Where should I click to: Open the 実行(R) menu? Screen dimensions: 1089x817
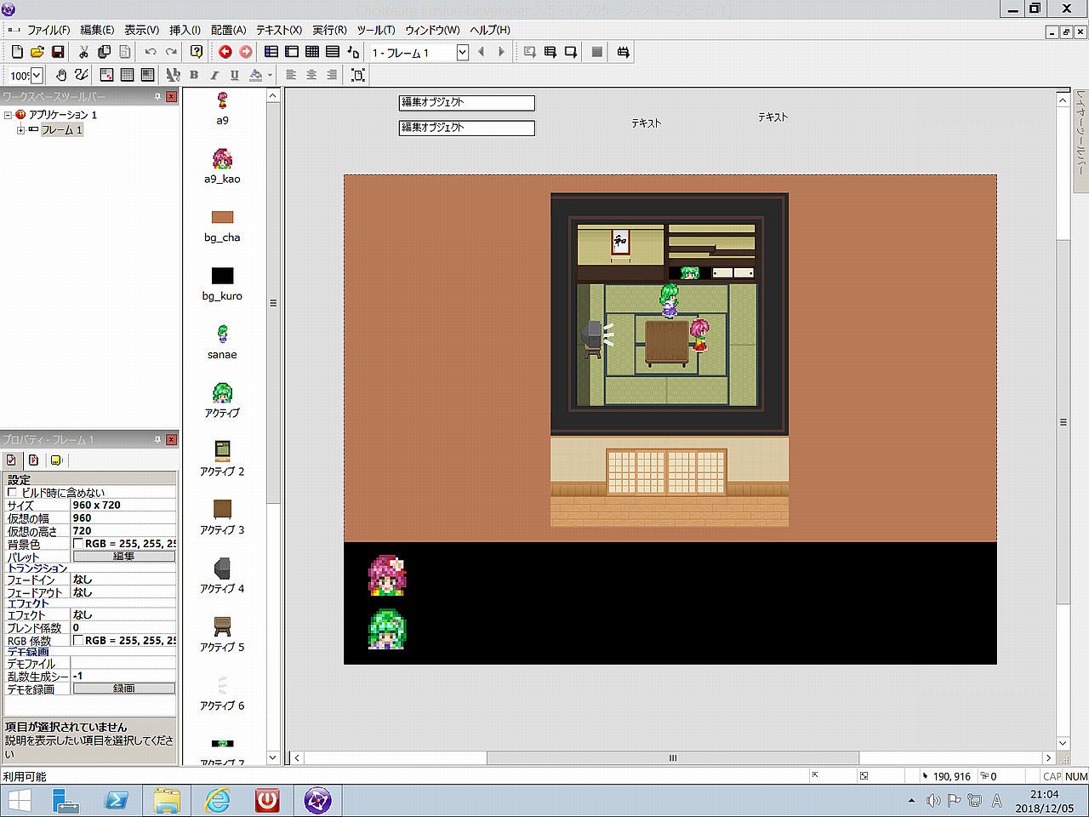click(329, 30)
